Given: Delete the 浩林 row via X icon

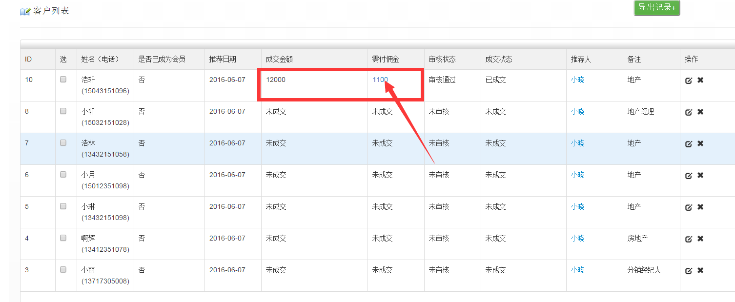Looking at the screenshot, I should [700, 143].
